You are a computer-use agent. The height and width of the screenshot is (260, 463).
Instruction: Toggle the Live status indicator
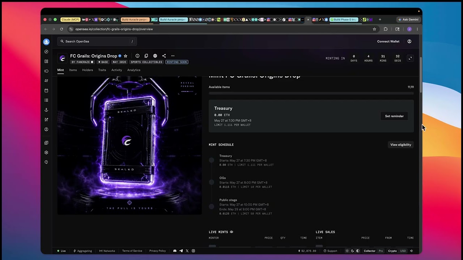pyautogui.click(x=61, y=251)
